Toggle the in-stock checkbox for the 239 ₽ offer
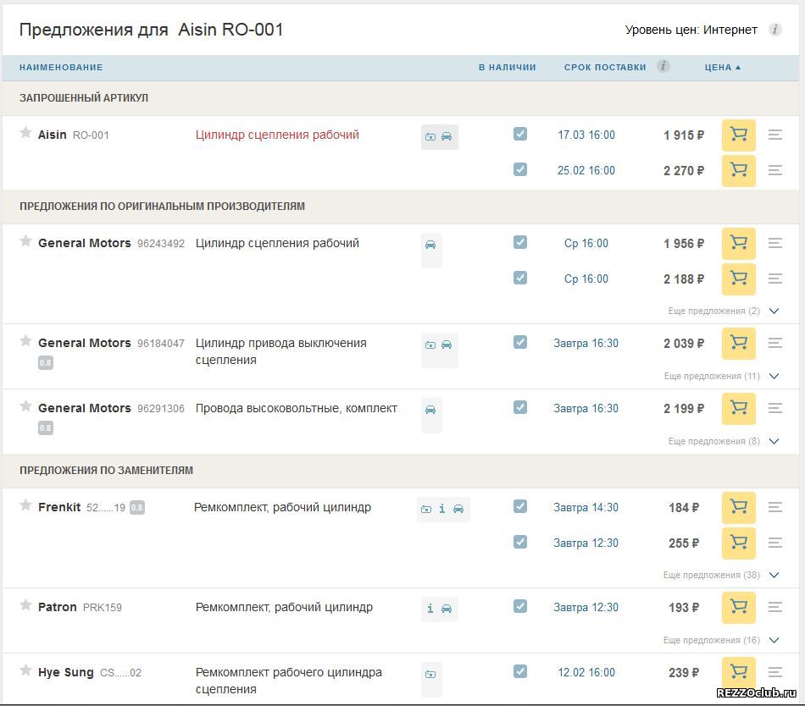805x706 pixels. [520, 671]
